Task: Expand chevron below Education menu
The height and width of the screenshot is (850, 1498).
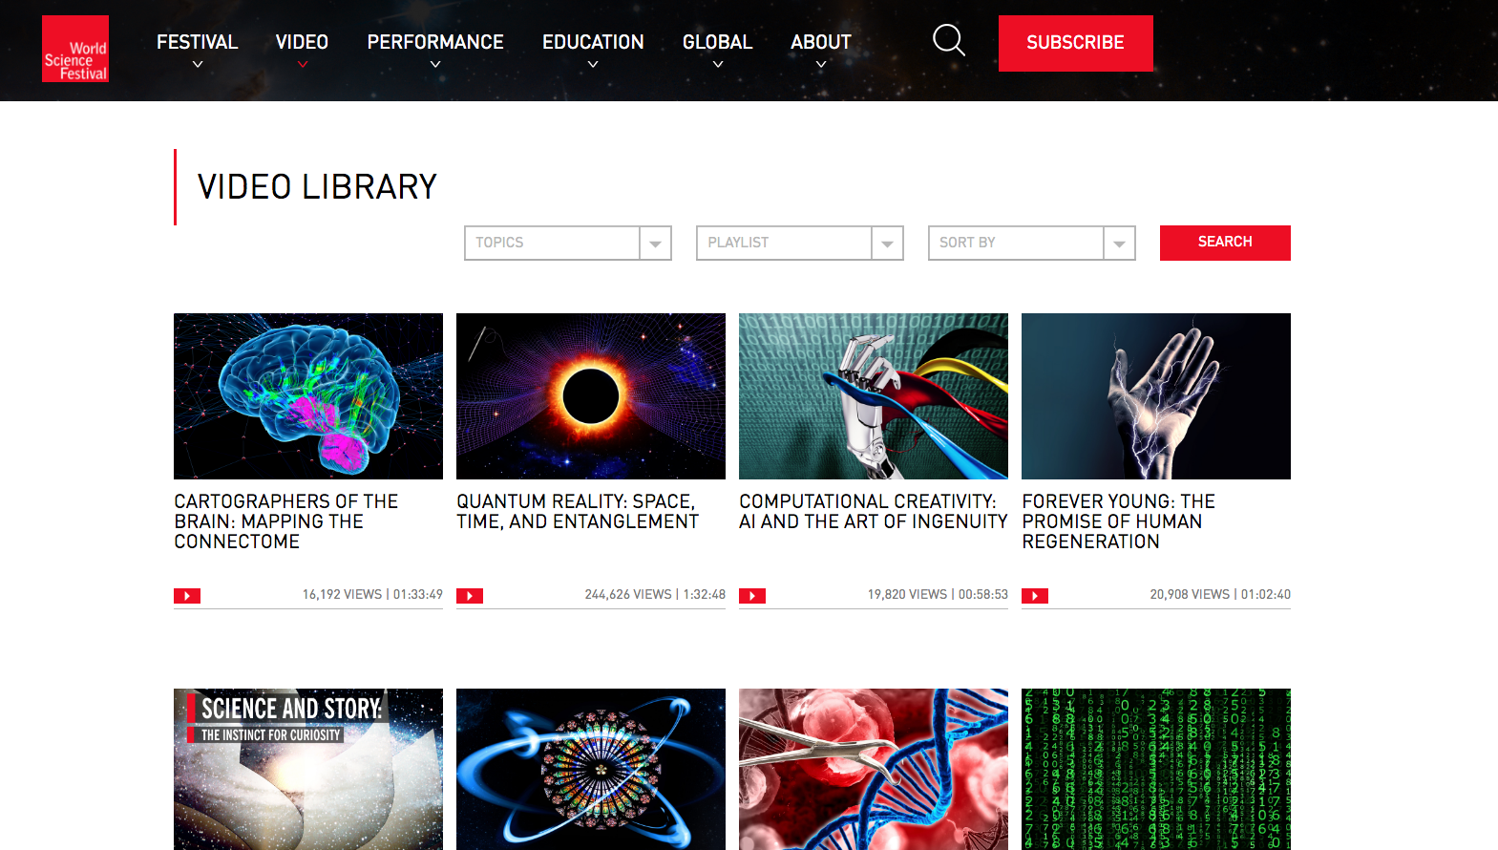Action: pos(593,65)
